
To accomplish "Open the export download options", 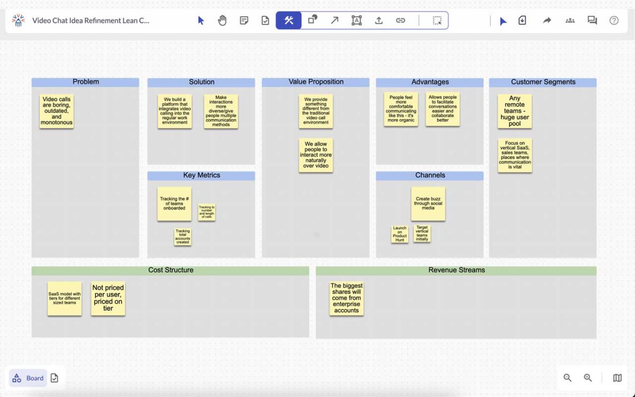I will point(522,21).
